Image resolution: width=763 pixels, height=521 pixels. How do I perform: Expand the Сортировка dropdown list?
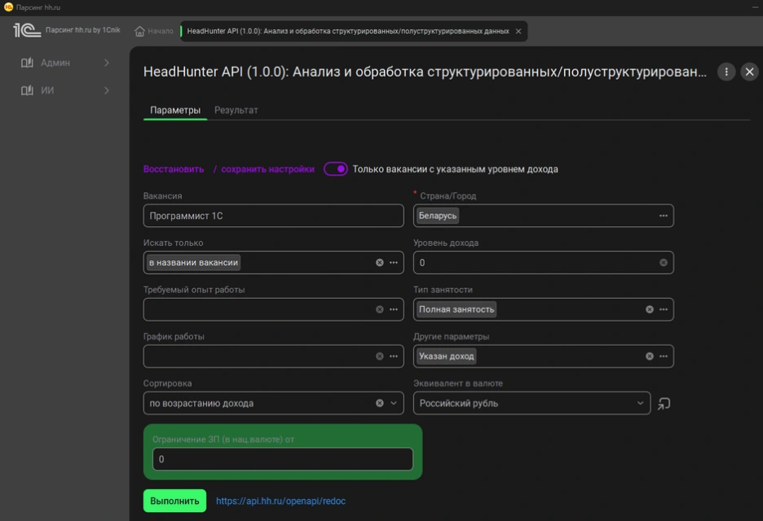(x=394, y=403)
